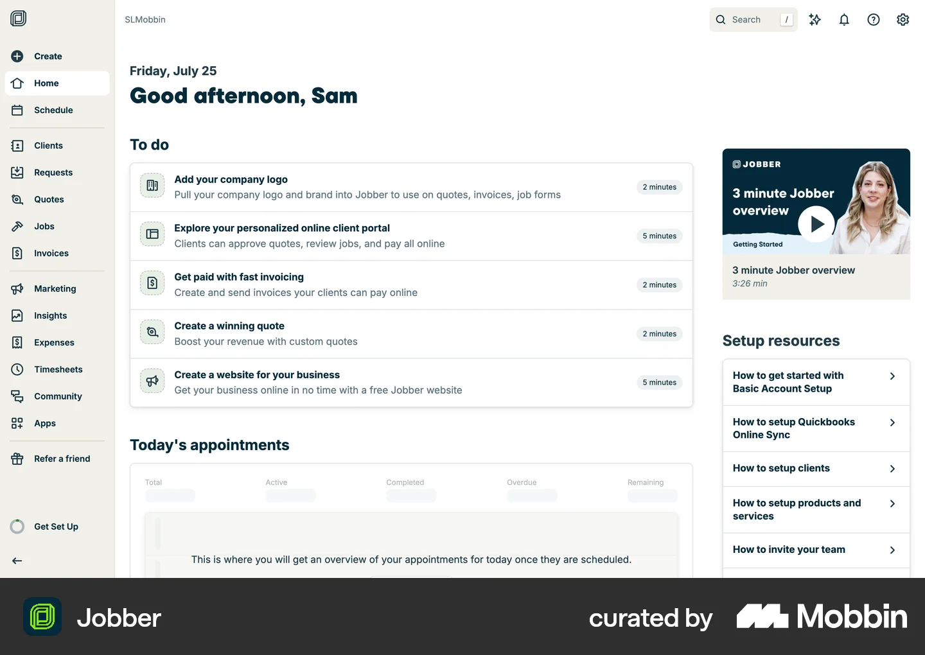Expand How to setup Quickbooks Online Sync
Screen dimensions: 925x655
[x=816, y=428]
